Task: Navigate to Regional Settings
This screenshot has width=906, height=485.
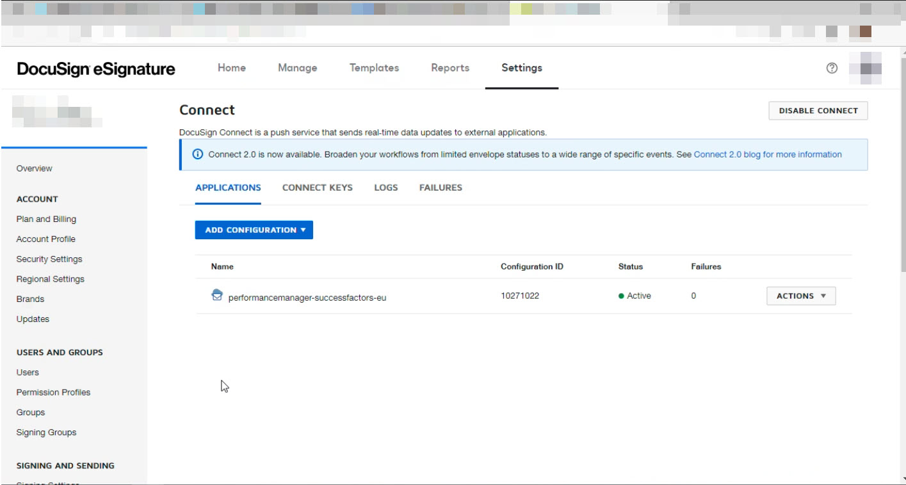Action: click(x=51, y=279)
